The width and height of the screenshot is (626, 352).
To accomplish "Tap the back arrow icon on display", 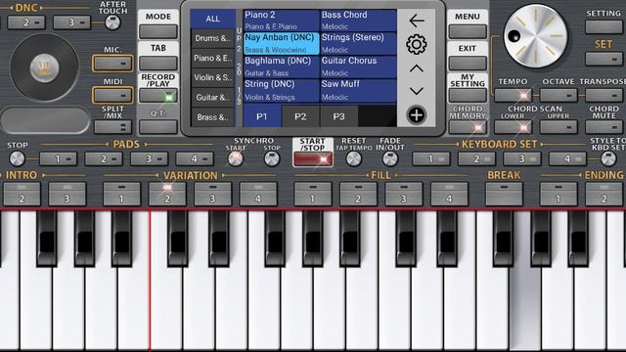I will 417,21.
